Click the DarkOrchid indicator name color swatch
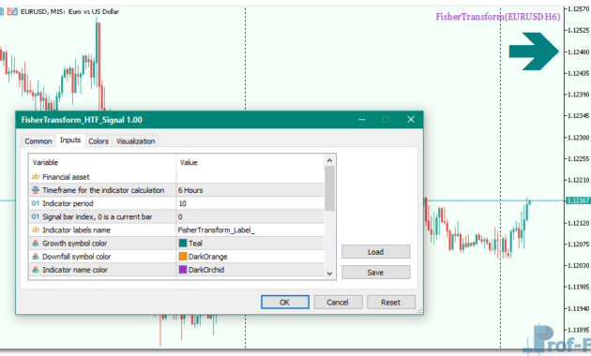 183,270
